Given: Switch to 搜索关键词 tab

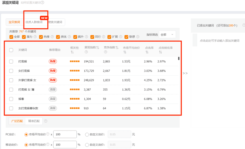Looking at the screenshot, I should point(55,22).
